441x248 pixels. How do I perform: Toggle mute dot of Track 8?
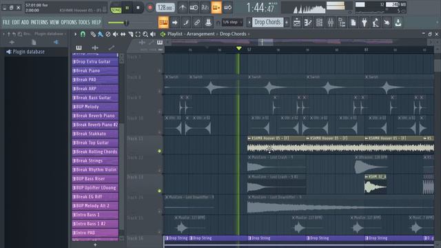pyautogui.click(x=159, y=92)
